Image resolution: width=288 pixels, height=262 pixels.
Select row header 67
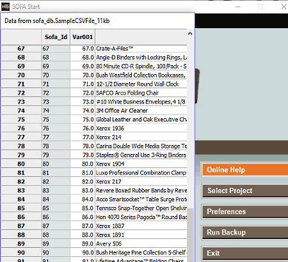click(21, 49)
